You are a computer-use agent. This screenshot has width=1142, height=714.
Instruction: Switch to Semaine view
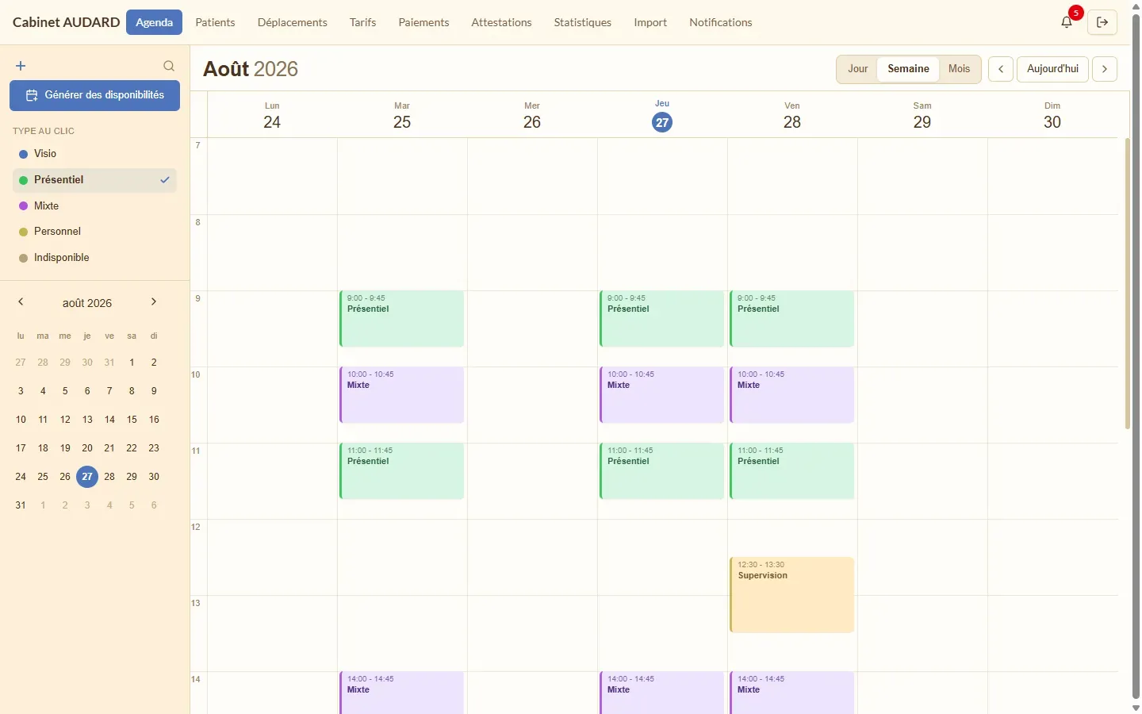(908, 69)
